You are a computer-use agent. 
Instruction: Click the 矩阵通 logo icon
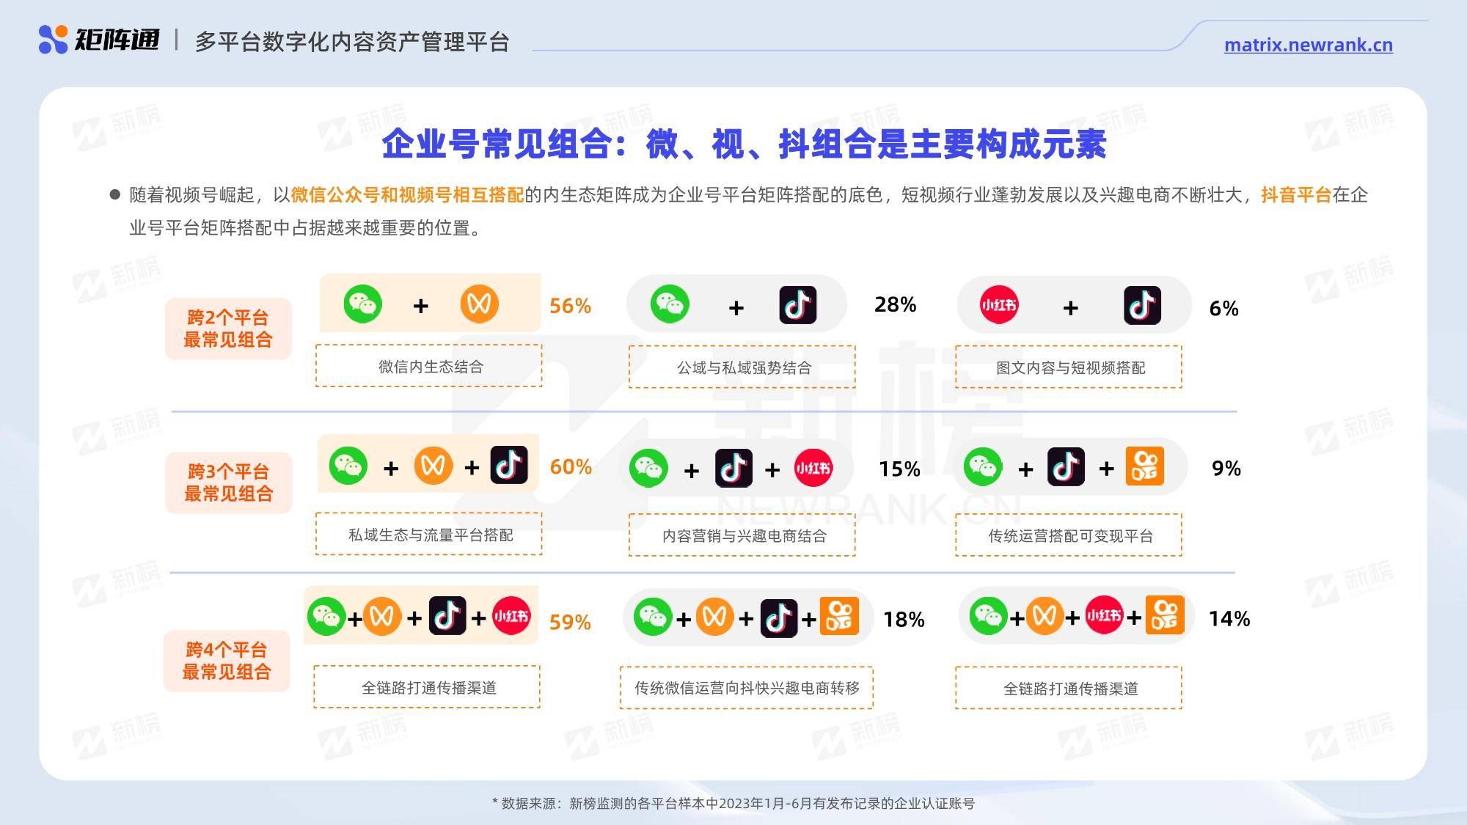(x=53, y=40)
